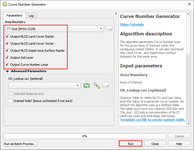Collapse the Advanced Parameters section

[7, 71]
